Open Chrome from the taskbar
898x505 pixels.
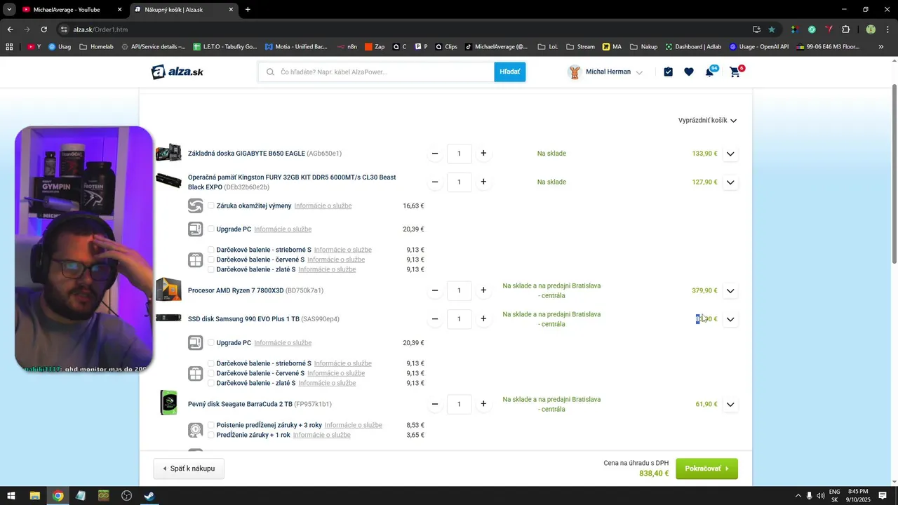(x=58, y=496)
